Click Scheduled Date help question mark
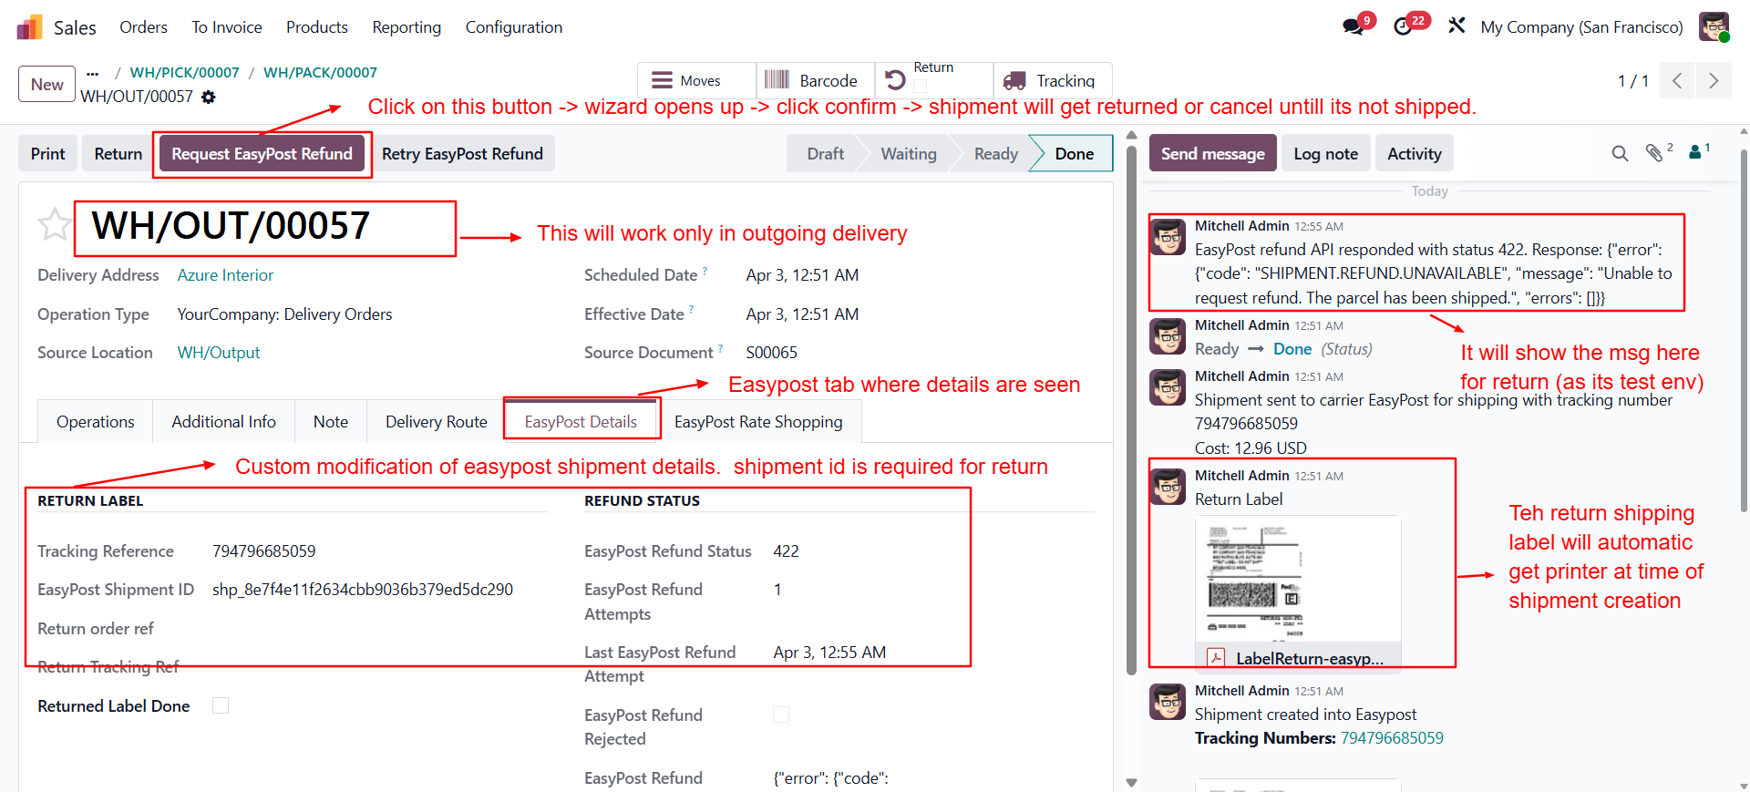Image resolution: width=1750 pixels, height=792 pixels. [705, 271]
